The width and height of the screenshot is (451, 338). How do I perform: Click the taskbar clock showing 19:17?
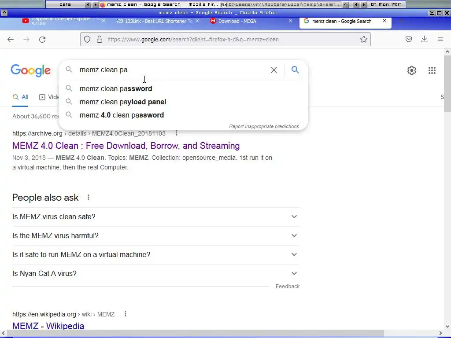point(386,4)
